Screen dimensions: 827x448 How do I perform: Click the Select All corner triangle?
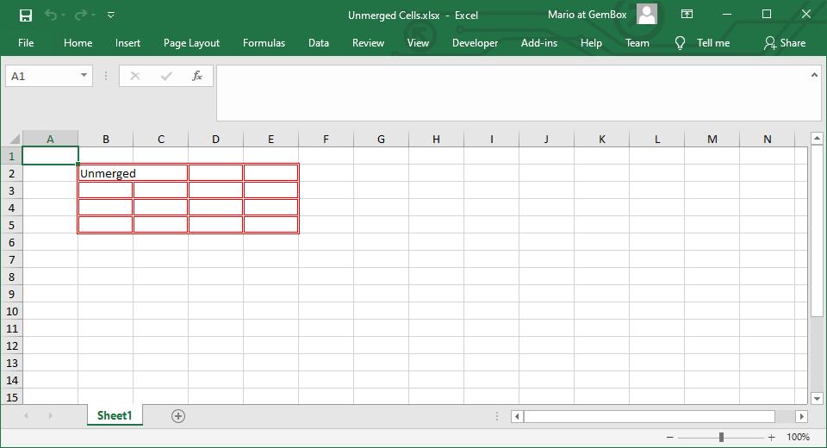(x=12, y=140)
